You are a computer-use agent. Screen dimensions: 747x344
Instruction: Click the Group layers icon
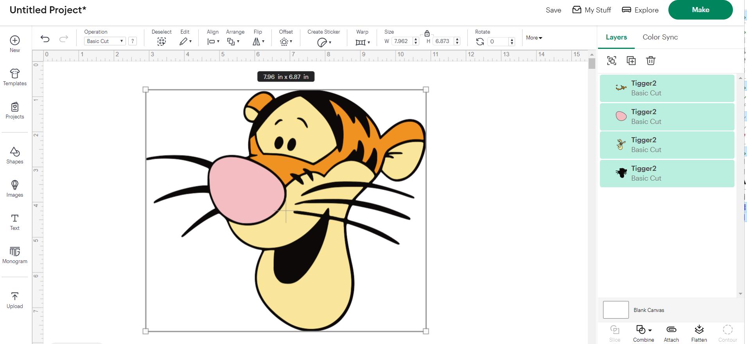(x=612, y=61)
